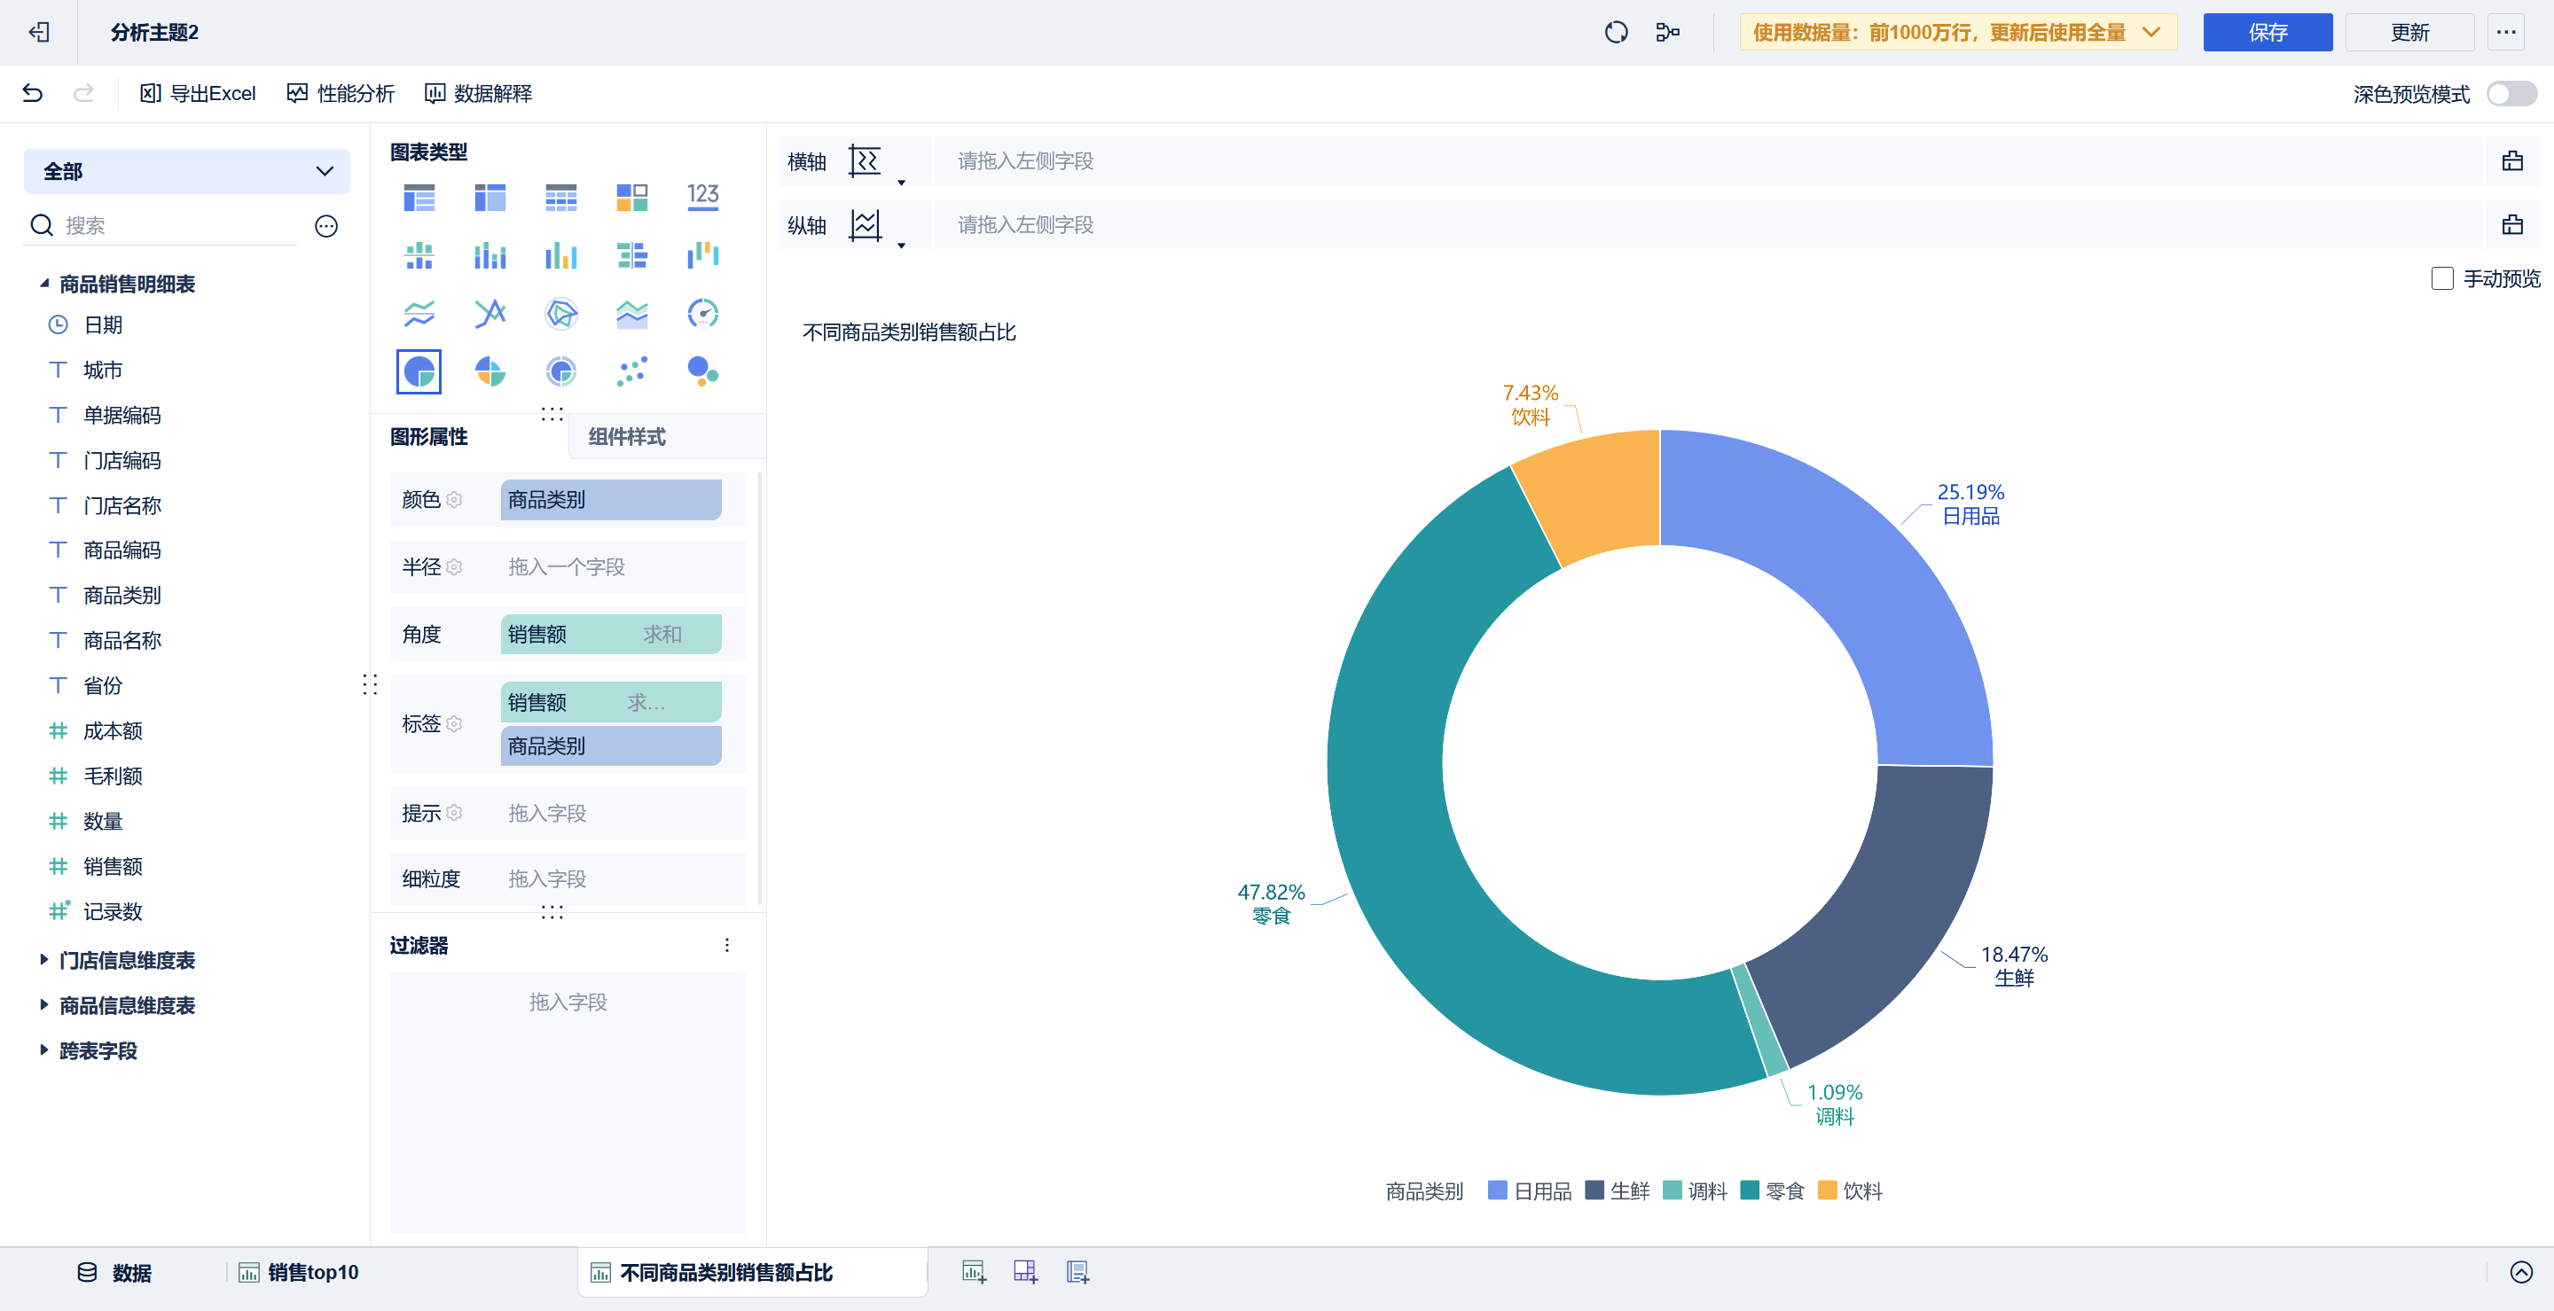
Task: Click the 导出Excel button
Action: [199, 93]
